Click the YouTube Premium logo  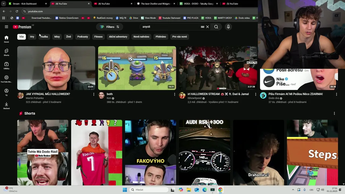[23, 27]
